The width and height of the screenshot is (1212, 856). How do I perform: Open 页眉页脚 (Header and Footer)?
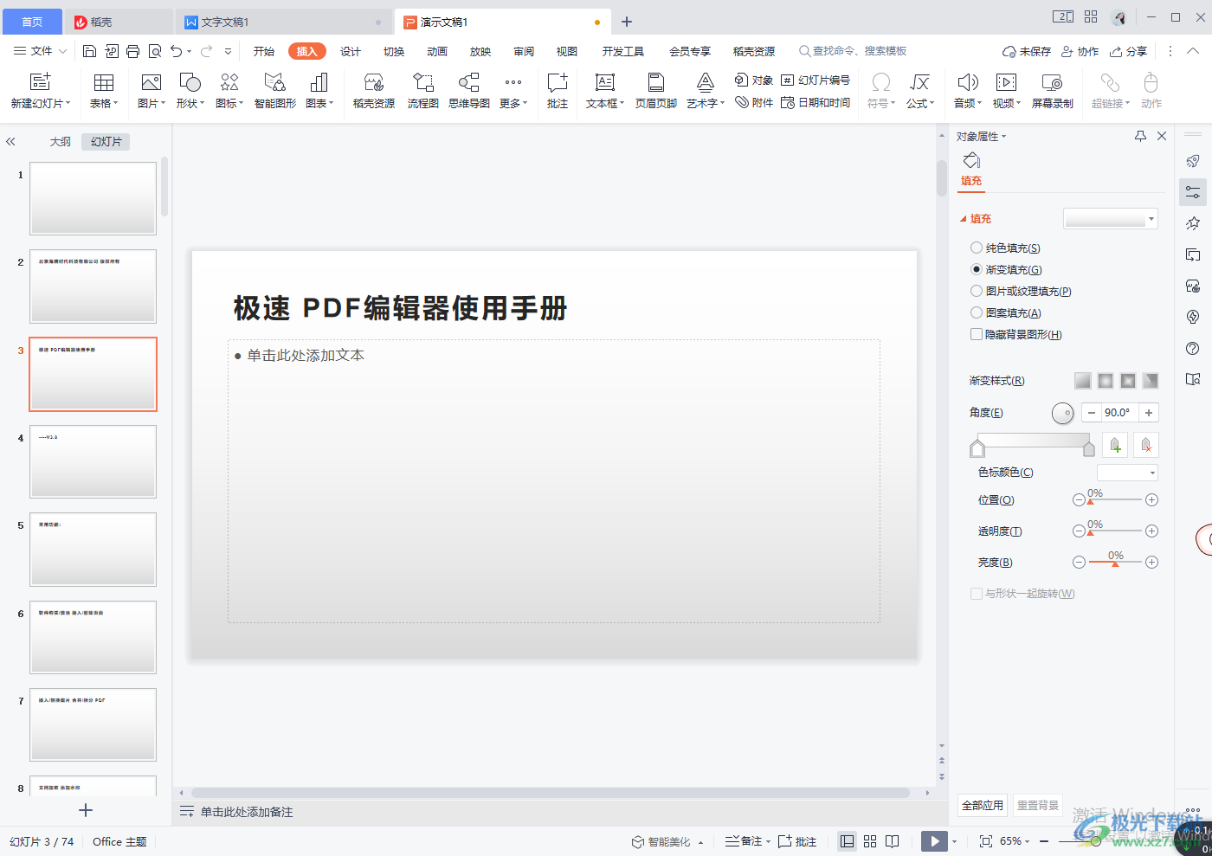point(656,91)
